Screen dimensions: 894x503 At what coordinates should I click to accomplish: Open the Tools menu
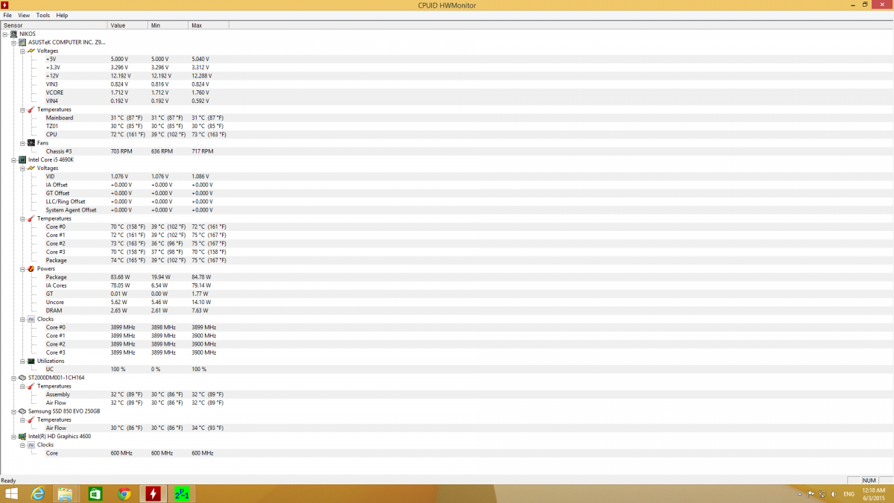point(43,15)
